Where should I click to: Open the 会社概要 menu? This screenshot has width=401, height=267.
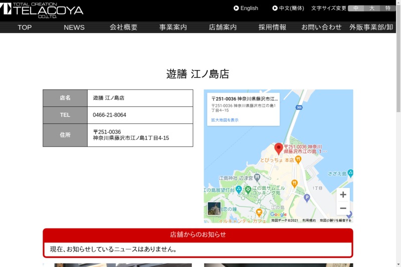(123, 27)
